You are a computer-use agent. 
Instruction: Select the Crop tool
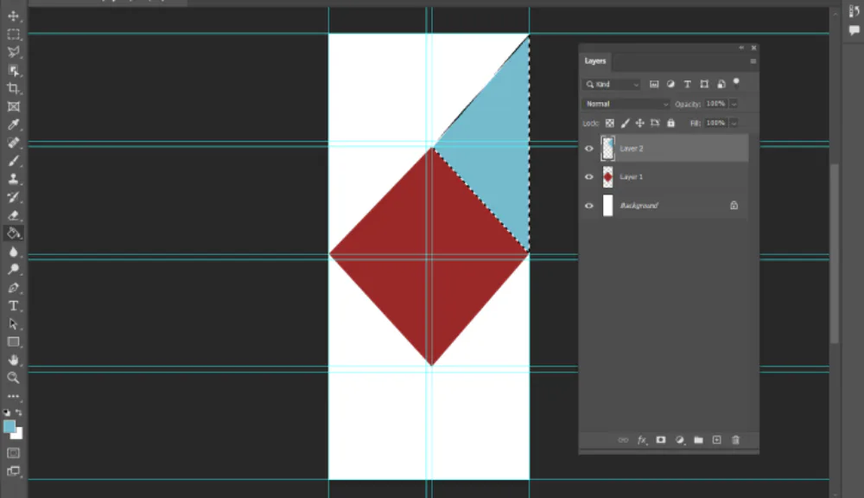click(14, 88)
